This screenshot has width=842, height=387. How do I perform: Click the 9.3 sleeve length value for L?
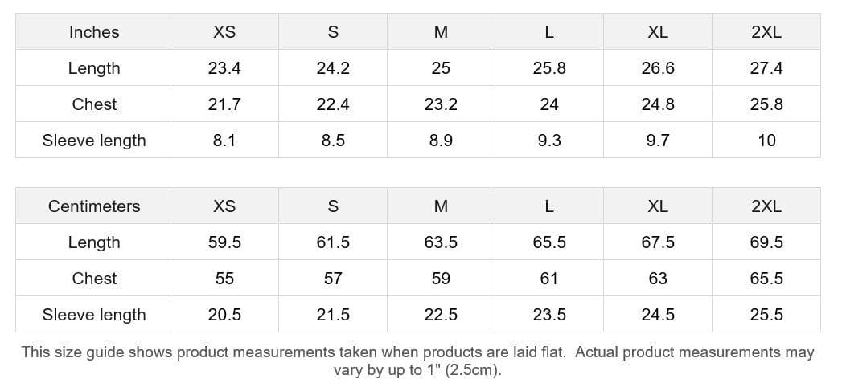[x=549, y=141]
